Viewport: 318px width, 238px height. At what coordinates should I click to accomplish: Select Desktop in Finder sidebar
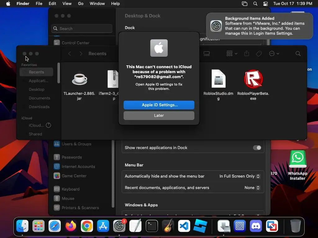36,90
